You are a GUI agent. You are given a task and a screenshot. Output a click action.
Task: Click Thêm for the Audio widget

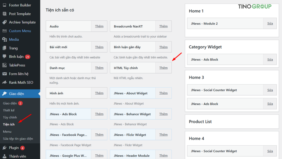click(x=99, y=26)
